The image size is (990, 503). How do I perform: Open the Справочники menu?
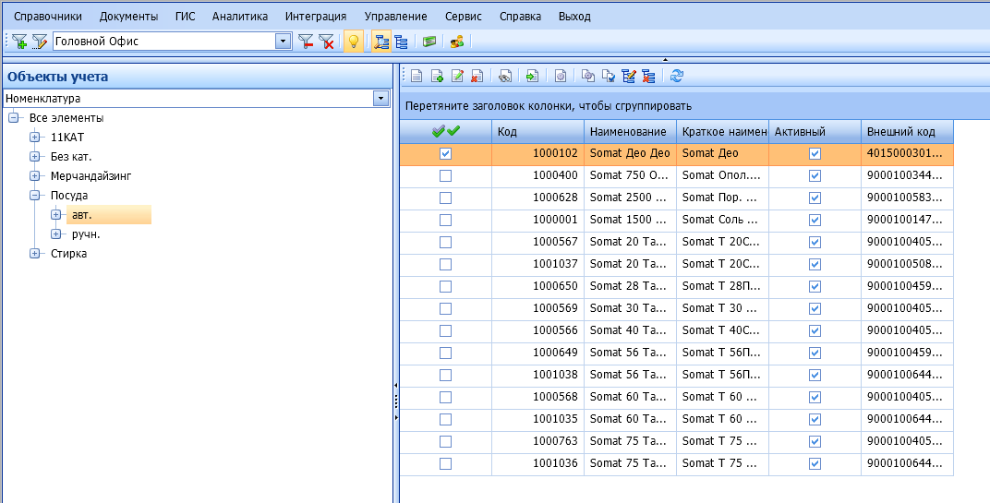tap(47, 17)
